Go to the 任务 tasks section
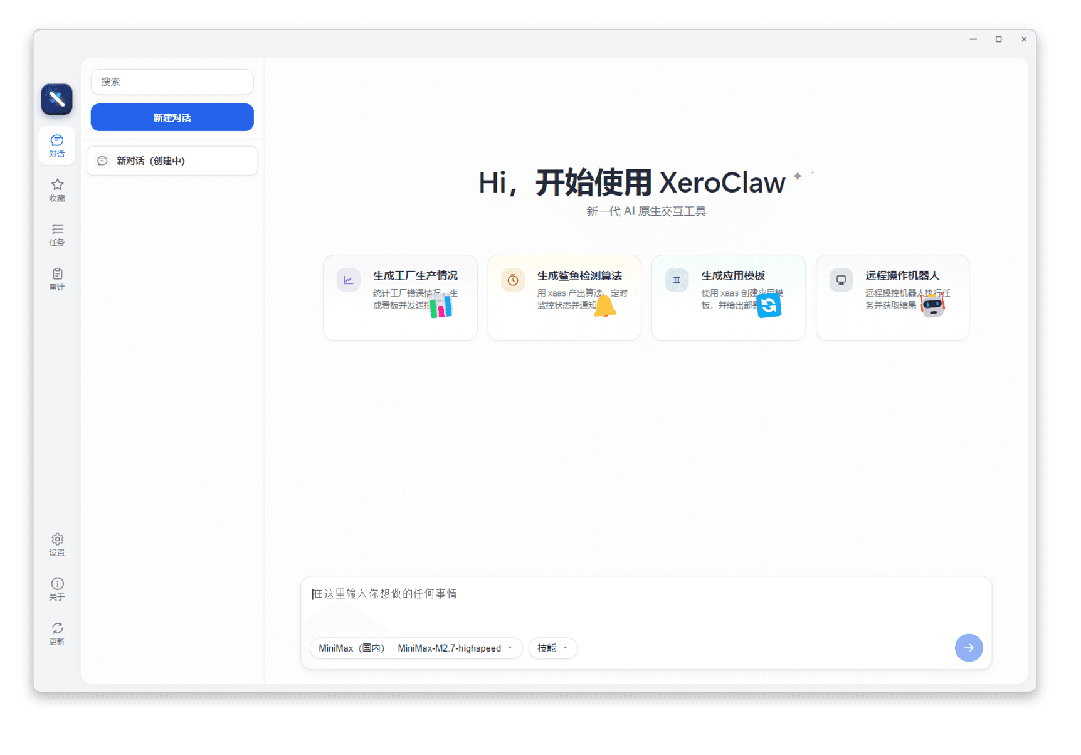The width and height of the screenshot is (1081, 755). (57, 235)
